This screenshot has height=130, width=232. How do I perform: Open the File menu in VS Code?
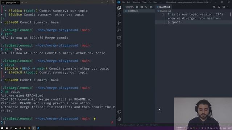pyautogui.click(x=123, y=2)
